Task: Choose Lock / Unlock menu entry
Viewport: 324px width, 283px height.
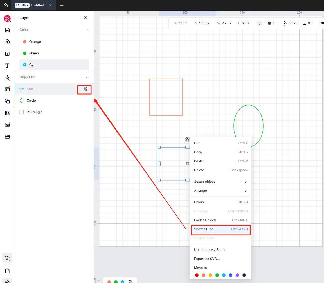Action: pyautogui.click(x=220, y=220)
